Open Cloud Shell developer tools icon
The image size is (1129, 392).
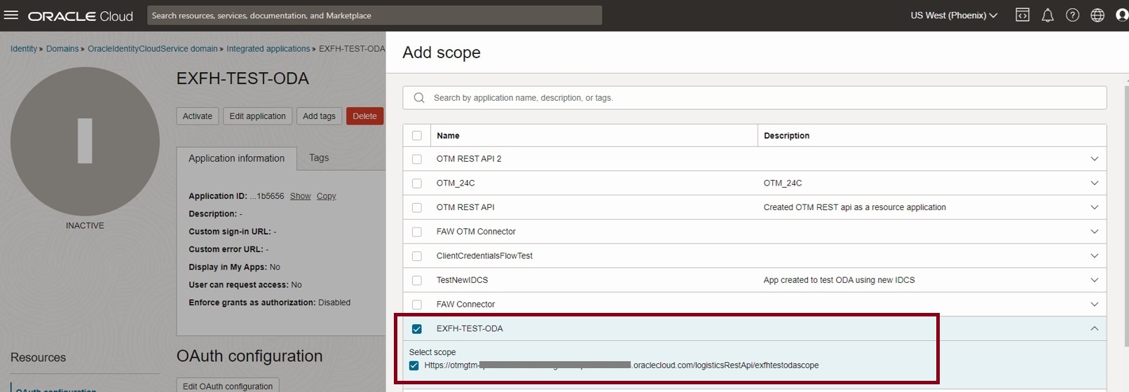[1022, 15]
